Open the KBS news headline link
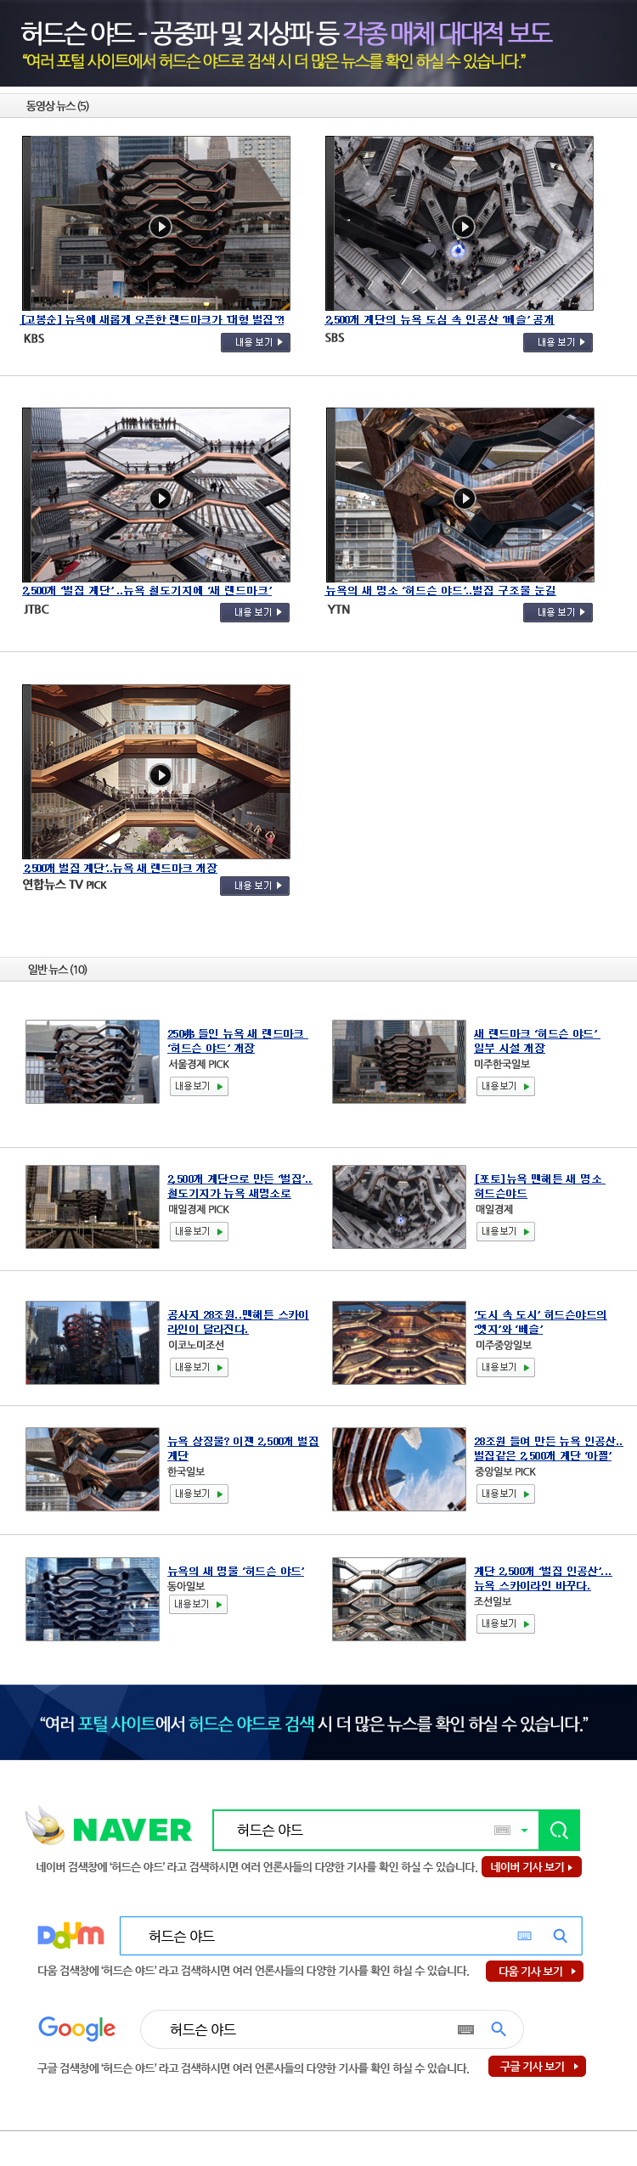 pyautogui.click(x=153, y=319)
